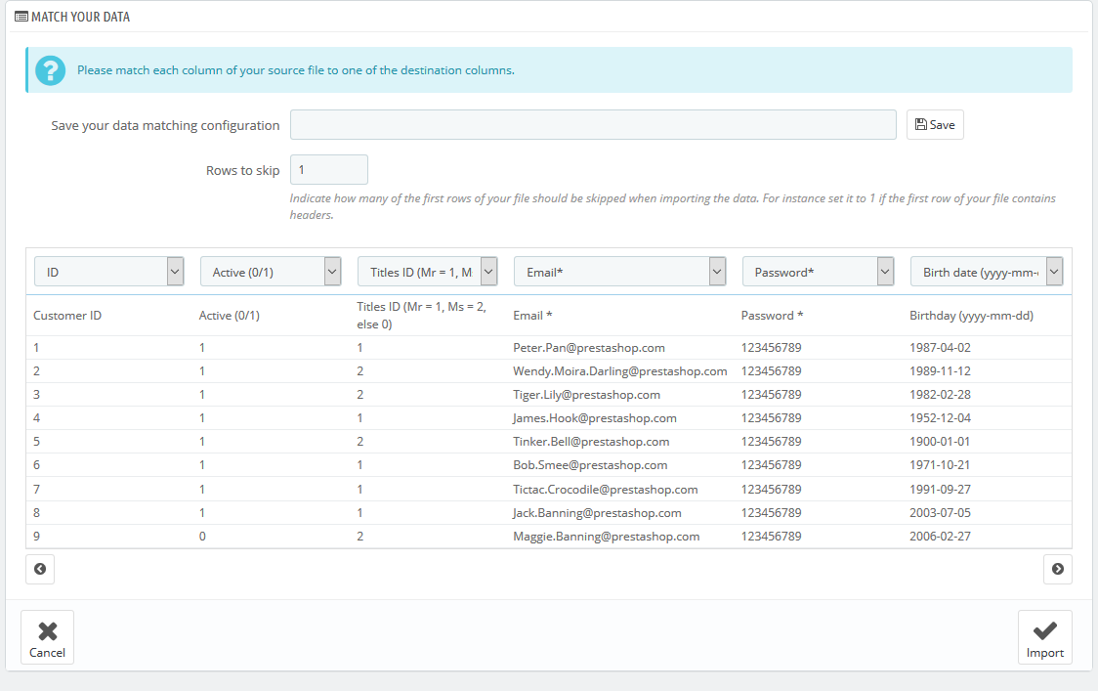Click the Rows to skip field
Image resolution: width=1098 pixels, height=691 pixels.
click(x=328, y=169)
